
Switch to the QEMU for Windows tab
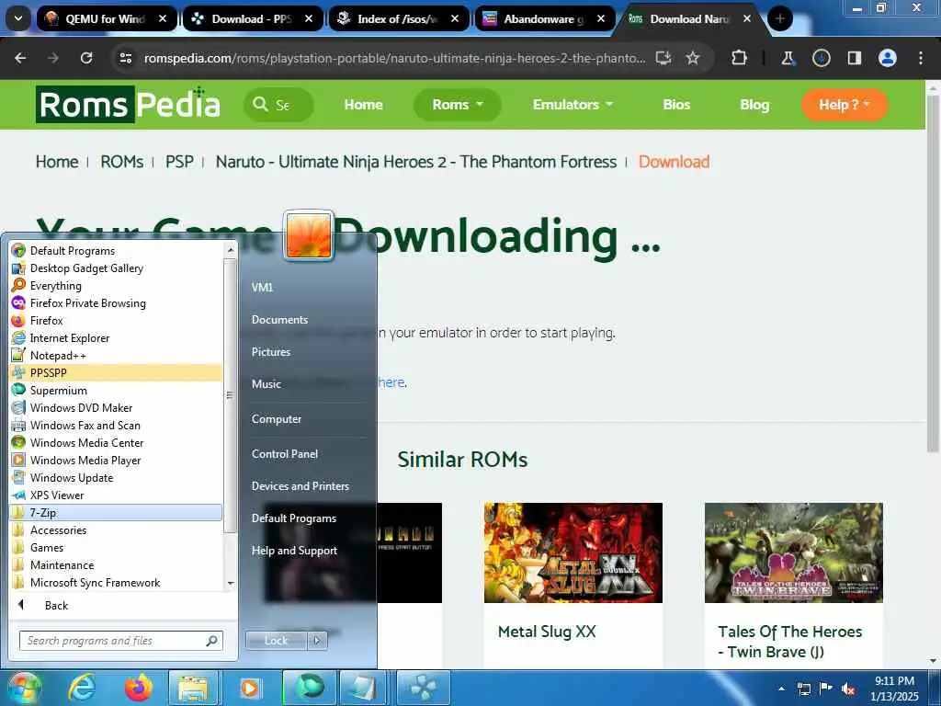(107, 18)
